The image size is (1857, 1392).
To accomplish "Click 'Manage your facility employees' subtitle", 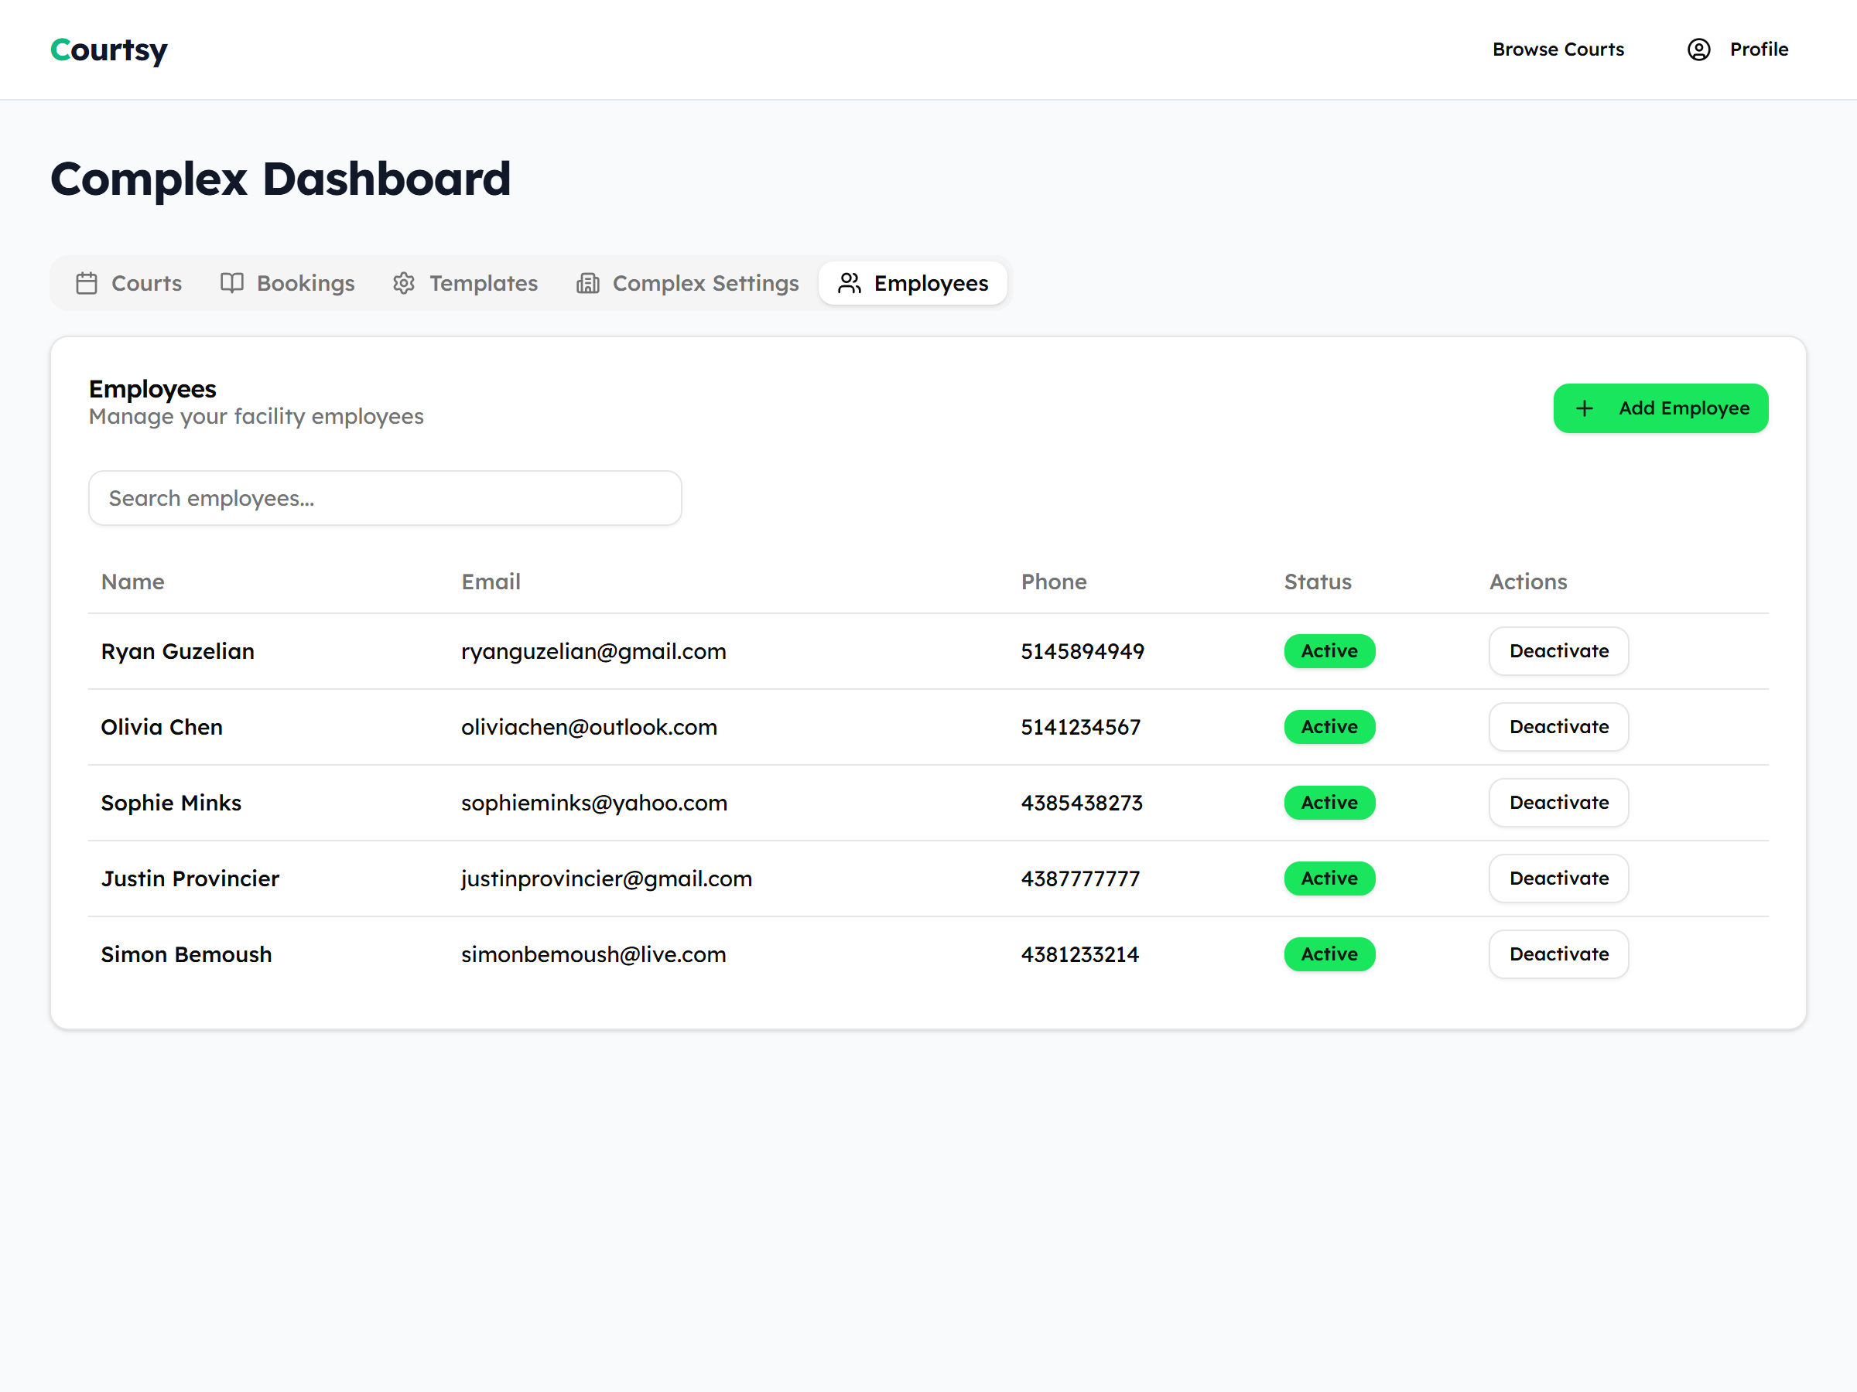I will click(256, 417).
